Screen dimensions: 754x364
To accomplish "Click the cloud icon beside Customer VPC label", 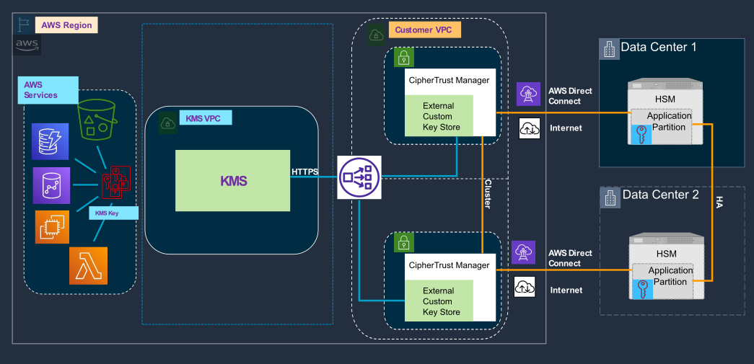I will click(376, 35).
